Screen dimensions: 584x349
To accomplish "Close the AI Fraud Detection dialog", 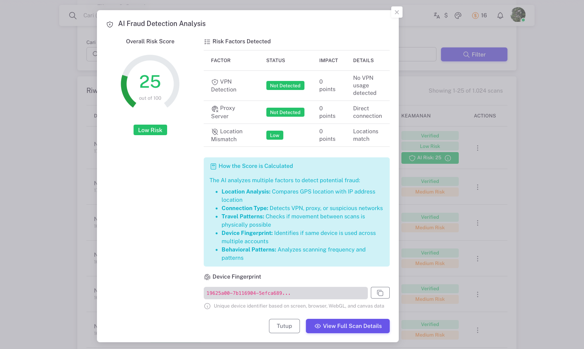I will (x=397, y=12).
